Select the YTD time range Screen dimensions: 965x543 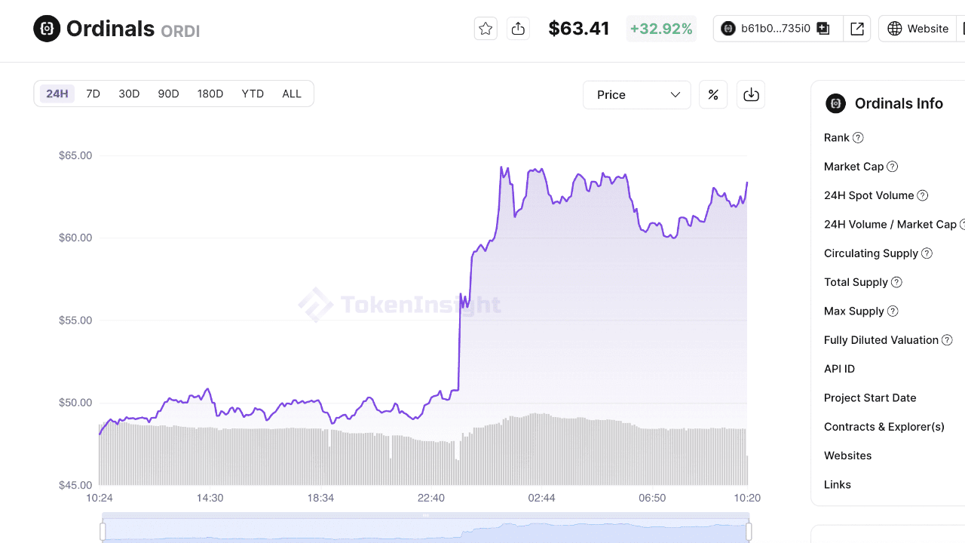pyautogui.click(x=253, y=94)
